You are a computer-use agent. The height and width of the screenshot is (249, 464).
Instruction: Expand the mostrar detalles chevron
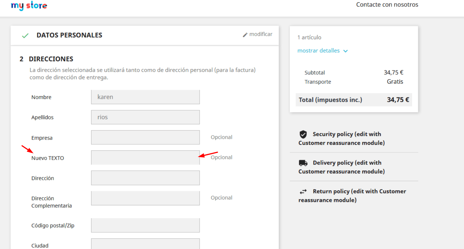[x=346, y=51]
